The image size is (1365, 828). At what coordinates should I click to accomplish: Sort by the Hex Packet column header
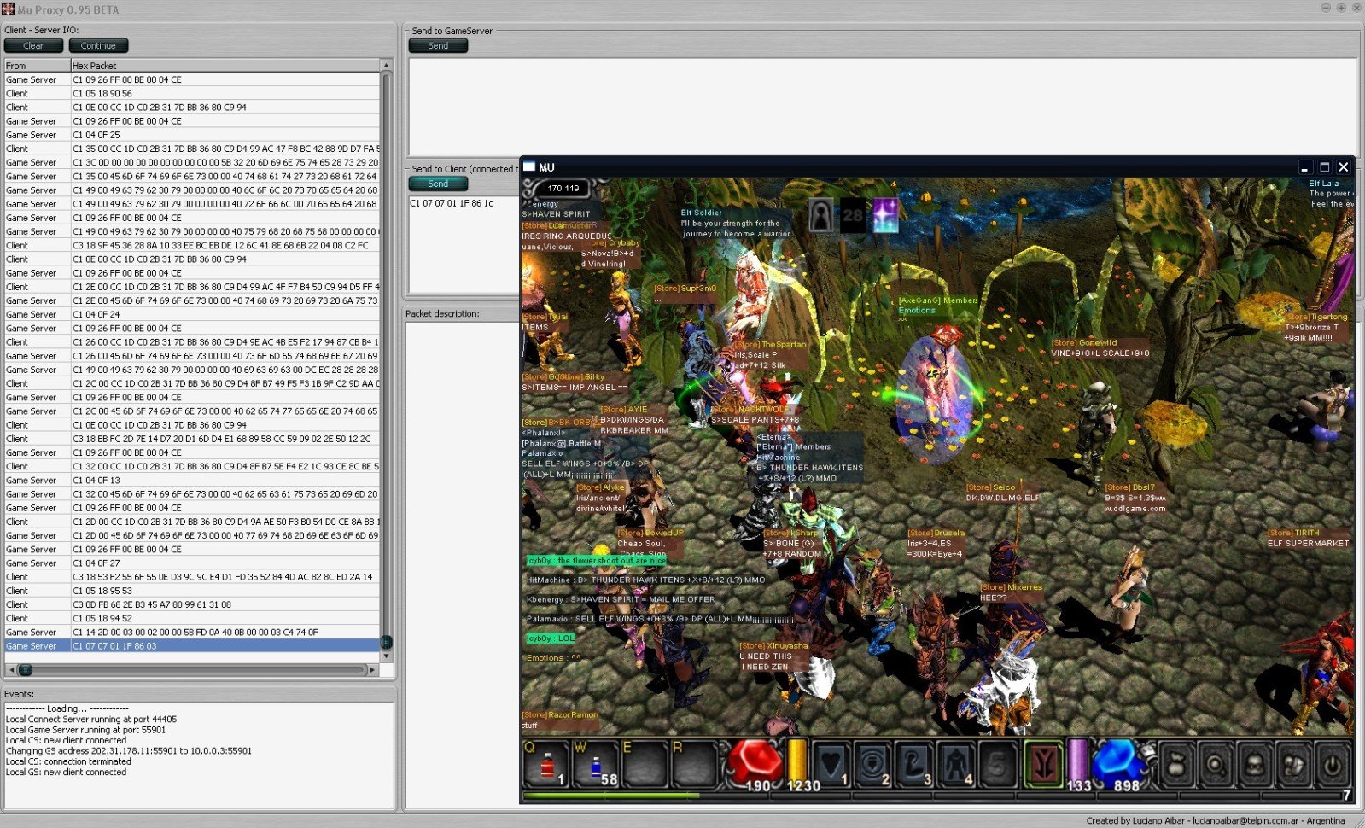click(225, 66)
